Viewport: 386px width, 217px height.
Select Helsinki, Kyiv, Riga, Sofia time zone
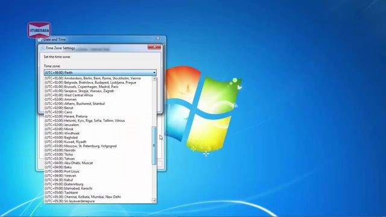pyautogui.click(x=98, y=121)
